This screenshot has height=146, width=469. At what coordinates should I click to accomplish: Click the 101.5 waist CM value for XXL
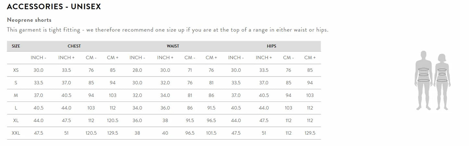click(x=211, y=133)
